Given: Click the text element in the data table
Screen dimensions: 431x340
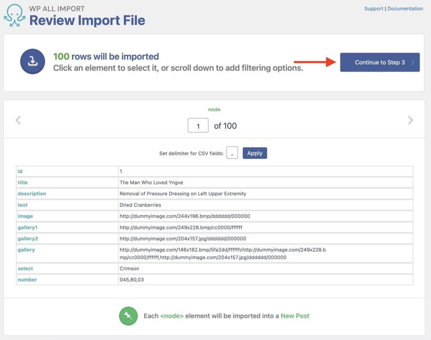Looking at the screenshot, I should (x=22, y=205).
